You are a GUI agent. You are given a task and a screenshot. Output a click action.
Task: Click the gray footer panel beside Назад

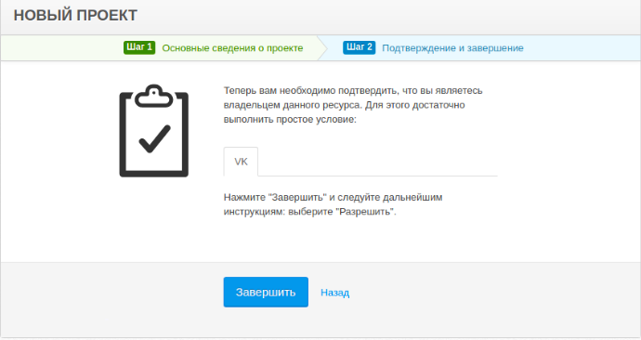pos(491,299)
